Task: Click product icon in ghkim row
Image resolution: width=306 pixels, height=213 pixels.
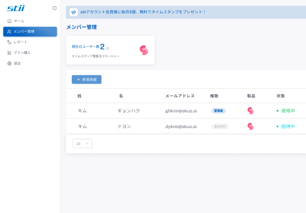Action: click(x=250, y=111)
